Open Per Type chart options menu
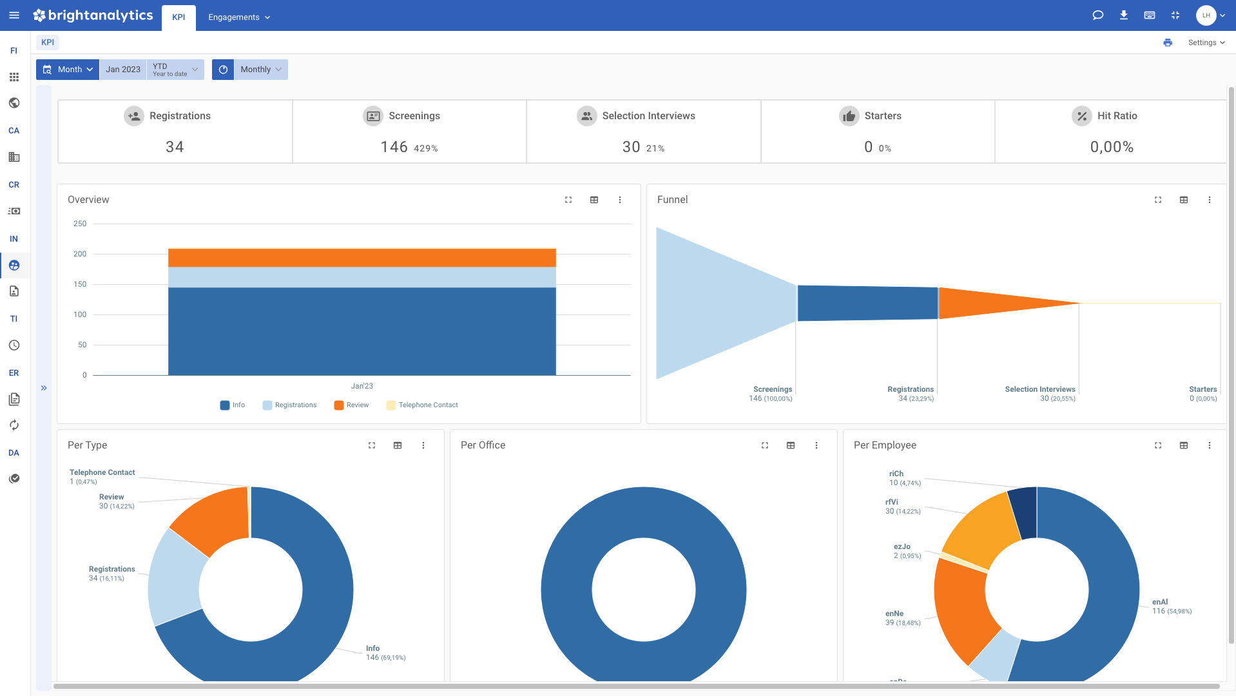1236x696 pixels. (x=423, y=445)
